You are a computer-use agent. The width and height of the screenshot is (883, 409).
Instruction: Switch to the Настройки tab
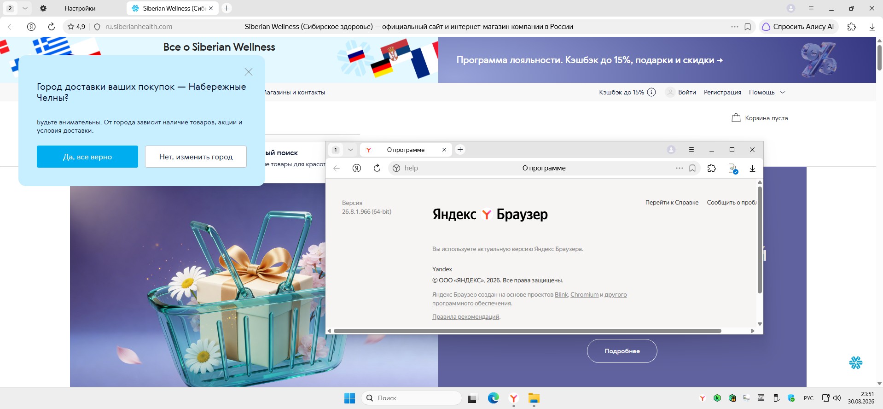[x=80, y=8]
